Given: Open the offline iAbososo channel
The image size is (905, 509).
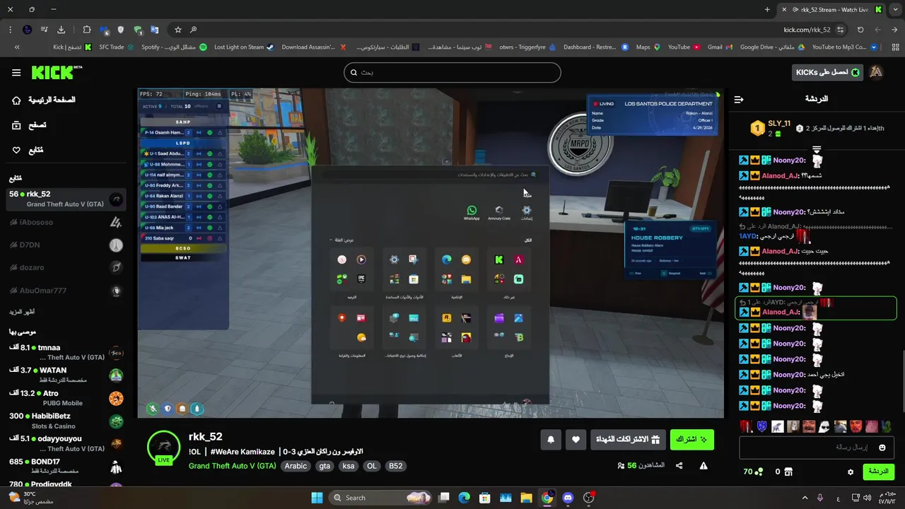Looking at the screenshot, I should pyautogui.click(x=66, y=222).
